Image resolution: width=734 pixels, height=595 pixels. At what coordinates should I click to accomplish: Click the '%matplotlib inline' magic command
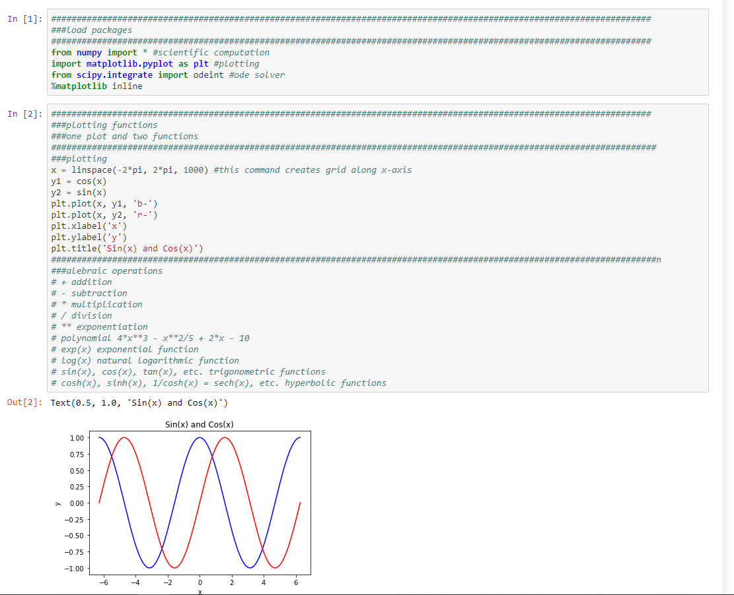(96, 86)
